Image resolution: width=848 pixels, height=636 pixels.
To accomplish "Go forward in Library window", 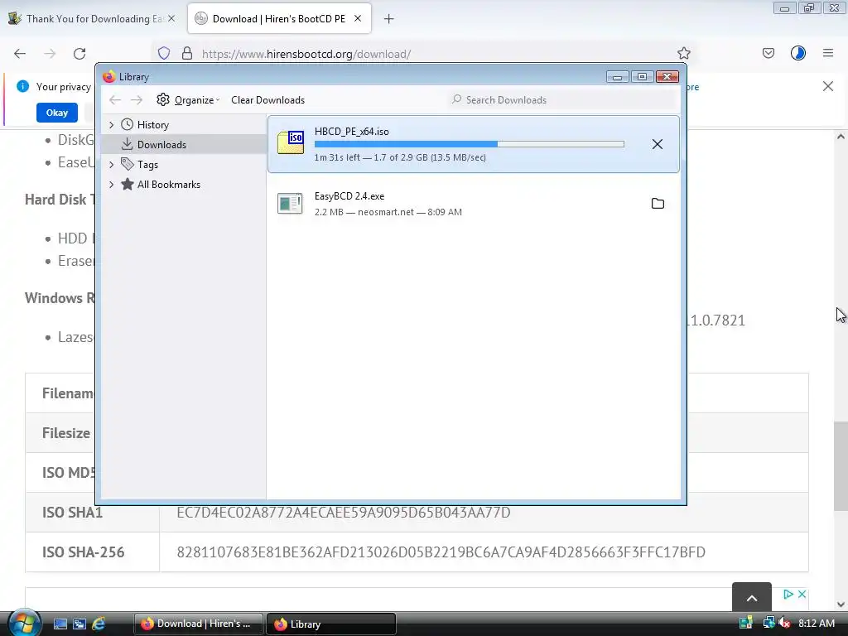I will point(137,100).
